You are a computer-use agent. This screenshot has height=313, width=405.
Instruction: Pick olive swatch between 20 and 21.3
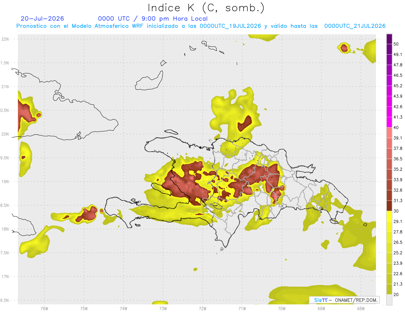(x=389, y=289)
